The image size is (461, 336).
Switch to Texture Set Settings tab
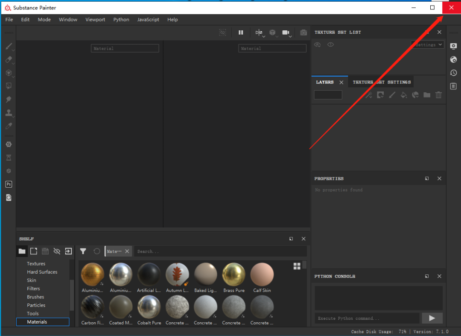click(x=382, y=82)
